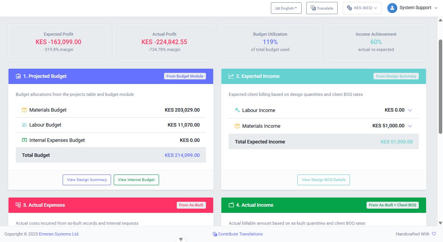Click the From As-Built badge on Actual Expenses
443x242 pixels.
click(x=191, y=205)
